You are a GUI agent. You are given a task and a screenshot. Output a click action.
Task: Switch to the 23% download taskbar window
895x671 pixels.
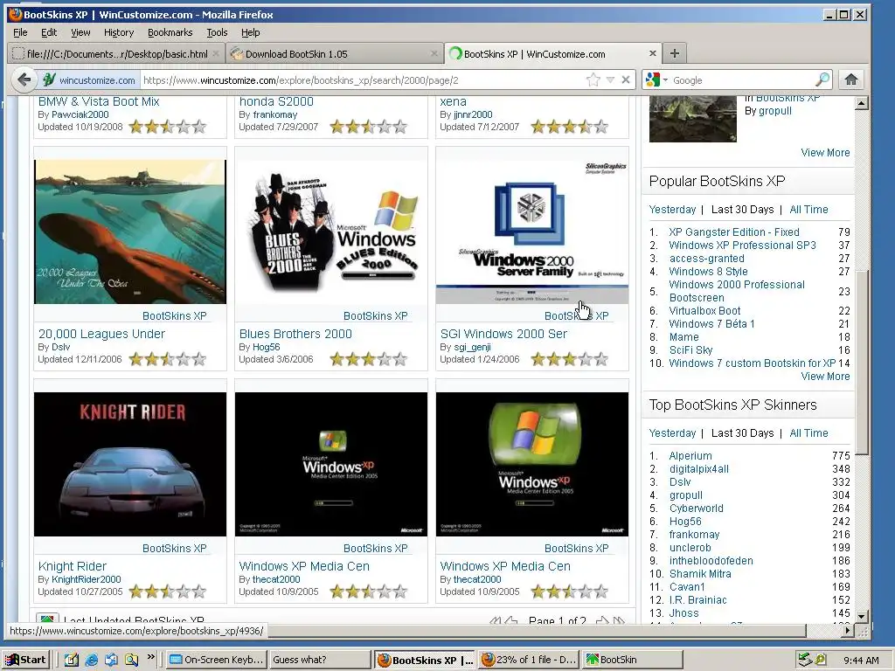(529, 660)
